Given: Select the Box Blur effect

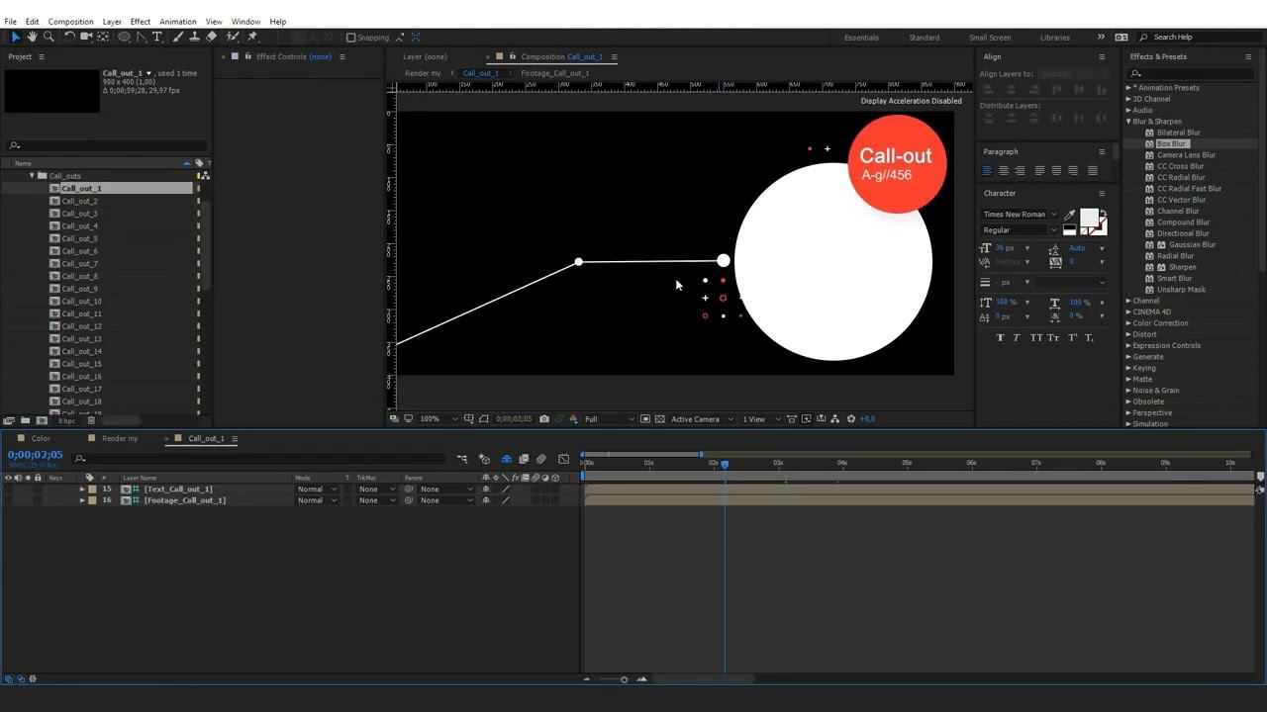Looking at the screenshot, I should [1171, 143].
